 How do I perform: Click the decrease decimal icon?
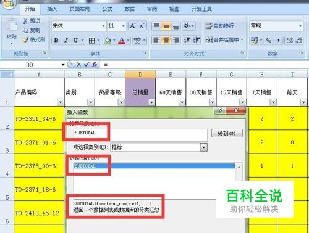tap(299, 40)
